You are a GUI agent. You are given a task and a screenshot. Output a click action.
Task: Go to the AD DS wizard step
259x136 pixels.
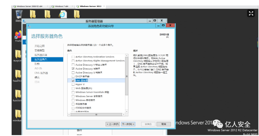[x=38, y=68]
